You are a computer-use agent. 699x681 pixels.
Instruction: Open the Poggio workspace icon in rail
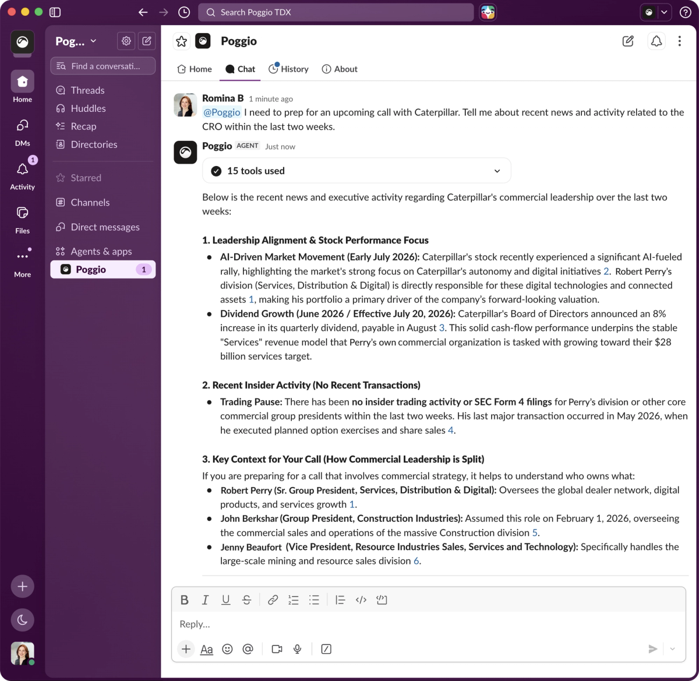tap(23, 42)
